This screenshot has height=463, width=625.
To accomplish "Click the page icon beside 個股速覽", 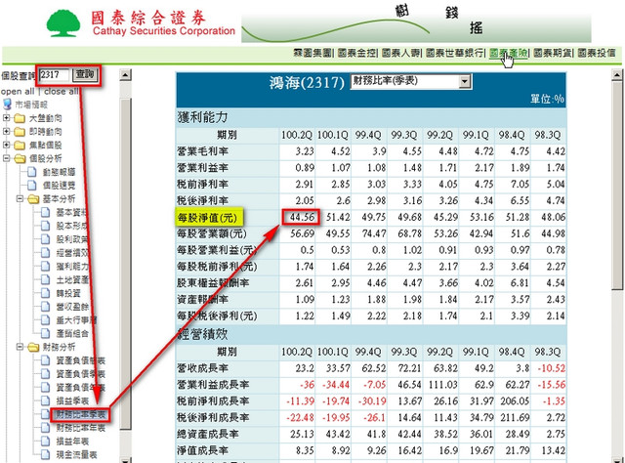I will pos(32,186).
